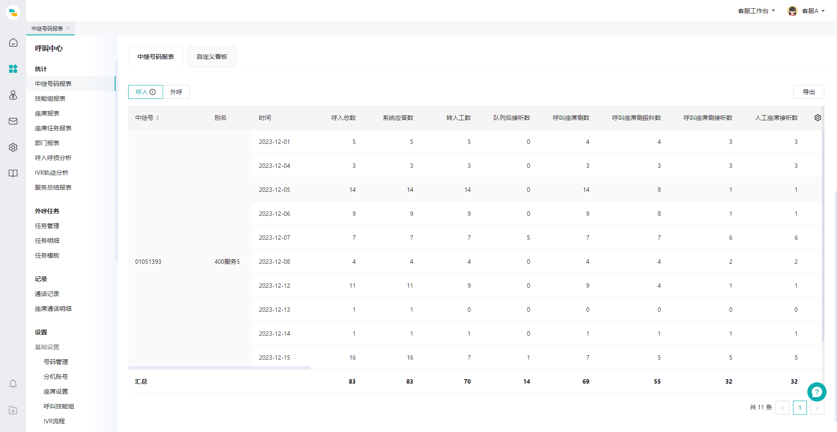Click the 2023-12-15 date cell

pos(275,357)
